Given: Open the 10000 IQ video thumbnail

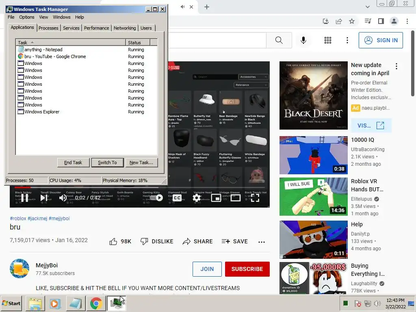Looking at the screenshot, I should 313,155.
